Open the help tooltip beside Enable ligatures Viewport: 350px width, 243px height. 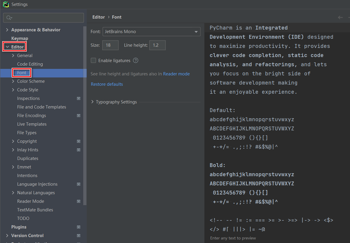click(x=135, y=60)
